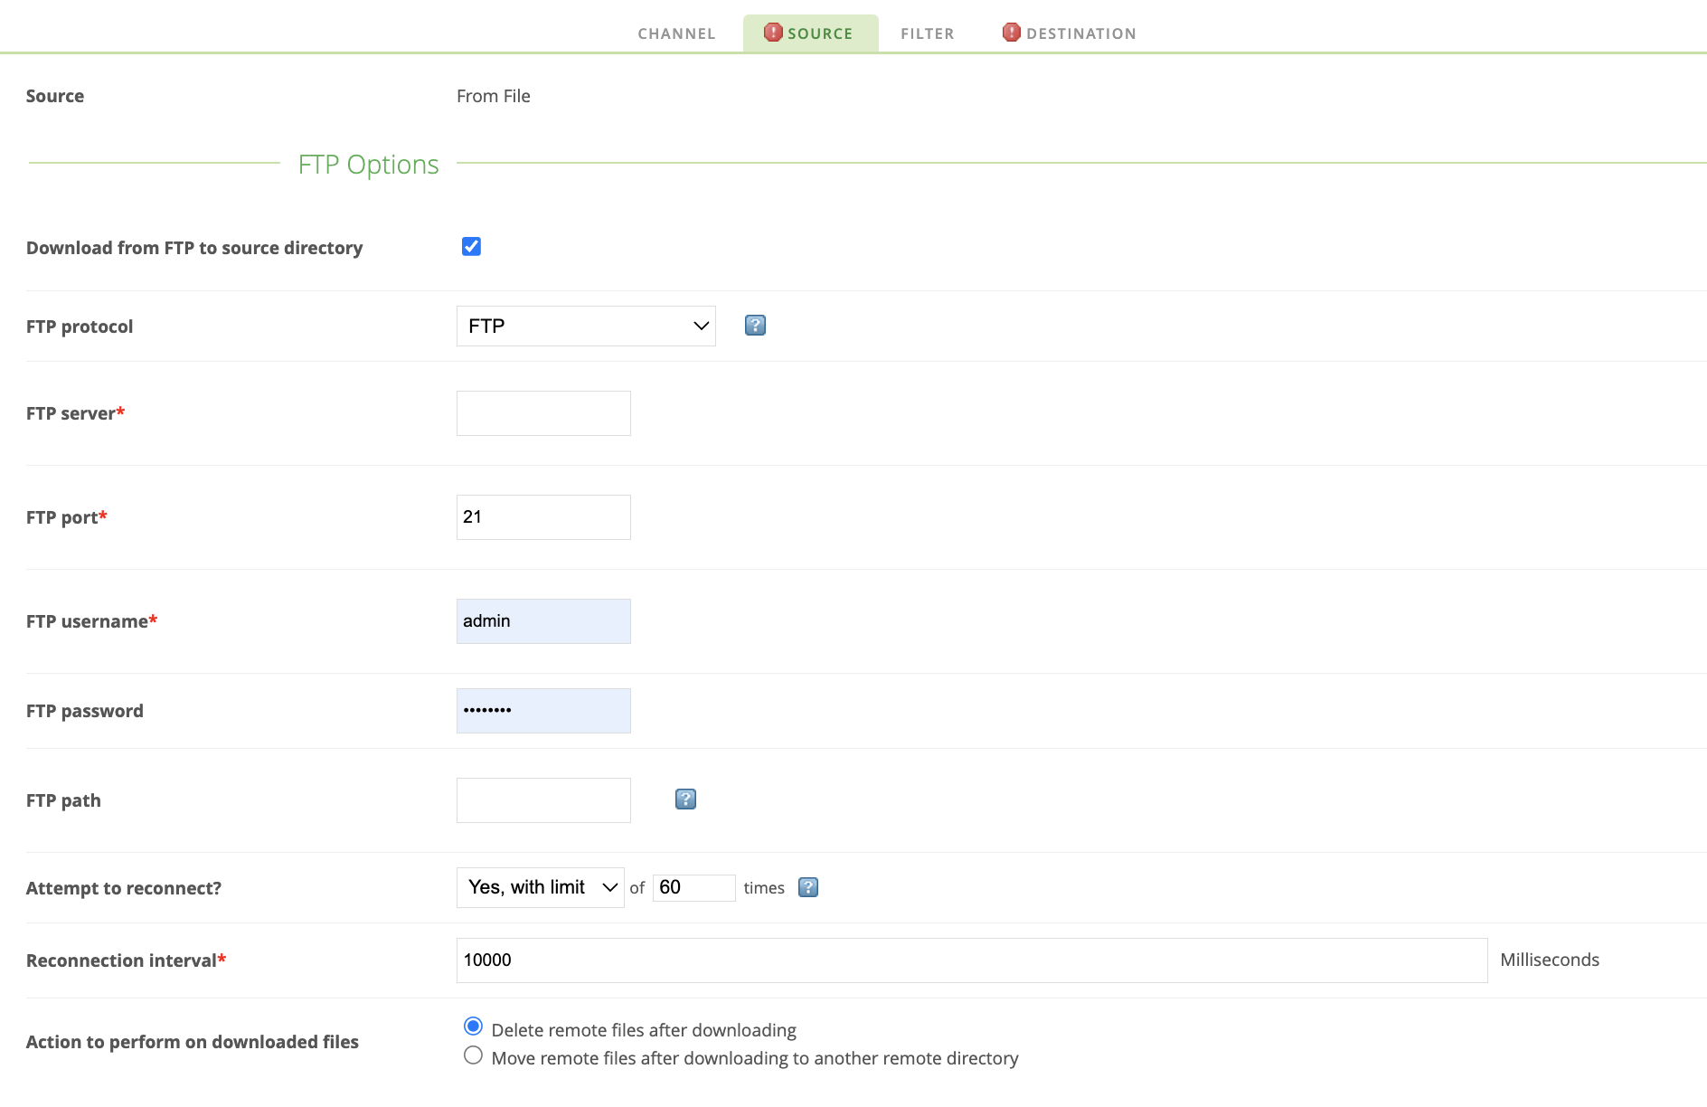
Task: Click into the FTP path field
Action: click(543, 800)
